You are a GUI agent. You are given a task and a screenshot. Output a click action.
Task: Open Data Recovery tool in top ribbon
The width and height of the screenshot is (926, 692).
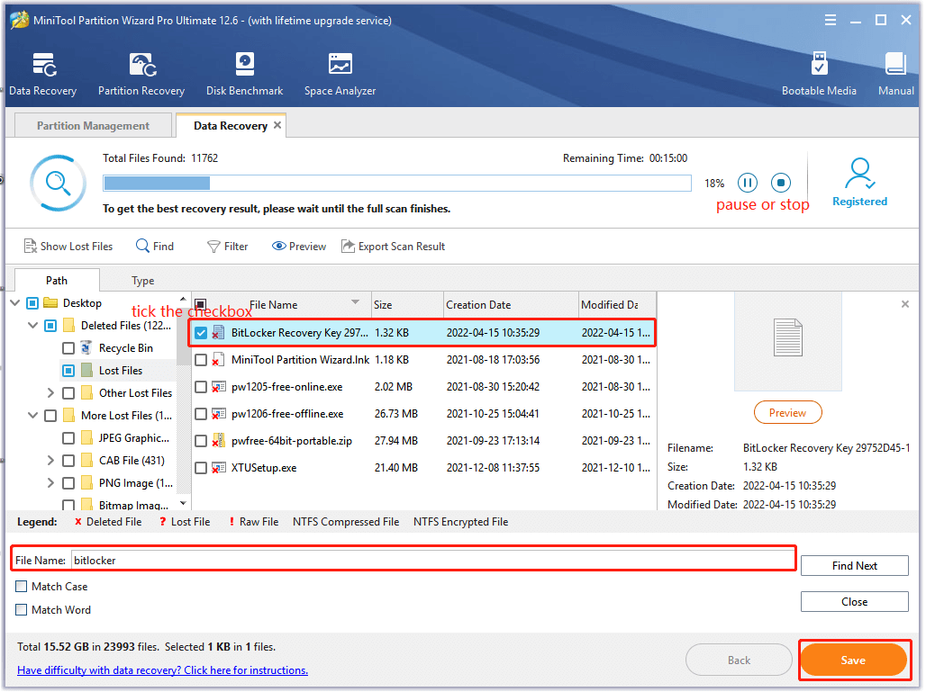pyautogui.click(x=42, y=74)
